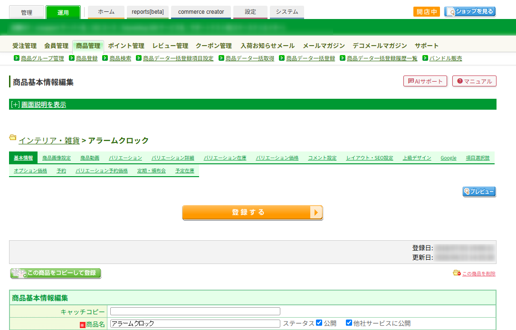The width and height of the screenshot is (516, 330).
Task: Open 入荷お知らせメール menu
Action: click(268, 46)
